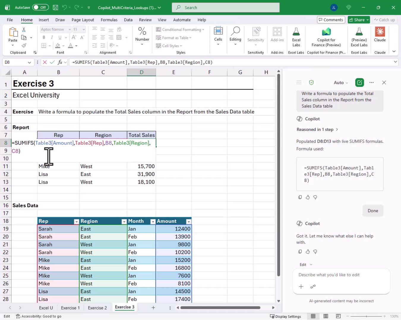Image resolution: width=401 pixels, height=320 pixels.
Task: Switch to Exercise 2 sheet tab
Action: coord(97,308)
